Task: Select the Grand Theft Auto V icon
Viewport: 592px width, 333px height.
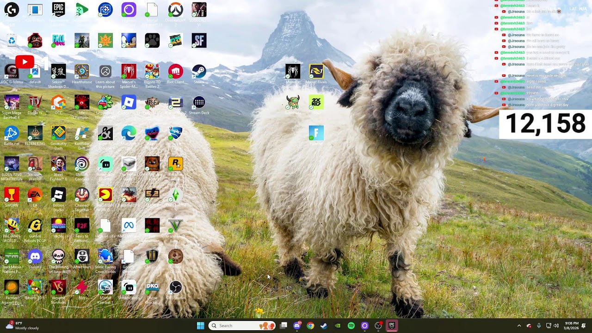Action: point(175,231)
